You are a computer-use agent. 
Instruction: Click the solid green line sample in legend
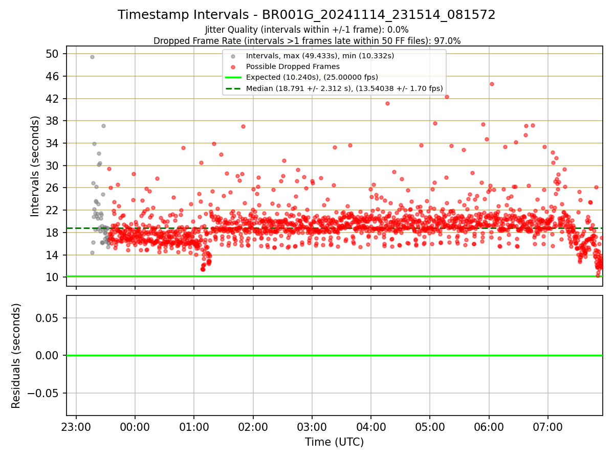point(233,77)
